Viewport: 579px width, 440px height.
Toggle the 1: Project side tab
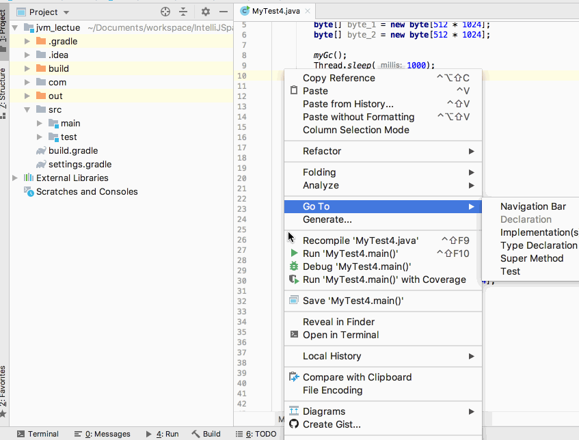coord(3,30)
